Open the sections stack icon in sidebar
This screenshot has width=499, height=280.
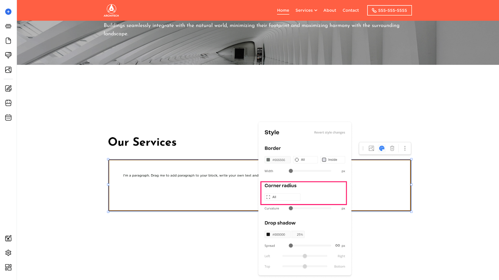pos(8,26)
